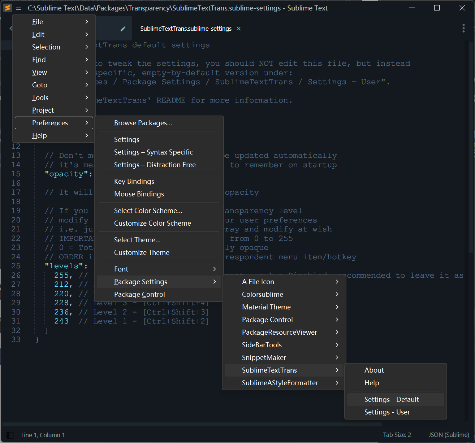Change JSON (Sublime) syntax selector
Image resolution: width=475 pixels, height=443 pixels.
pos(449,435)
